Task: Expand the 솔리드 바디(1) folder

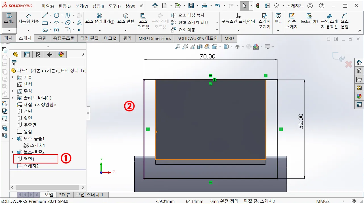Action: [12, 98]
